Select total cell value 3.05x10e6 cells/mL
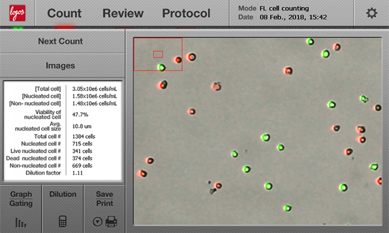 click(x=94, y=89)
